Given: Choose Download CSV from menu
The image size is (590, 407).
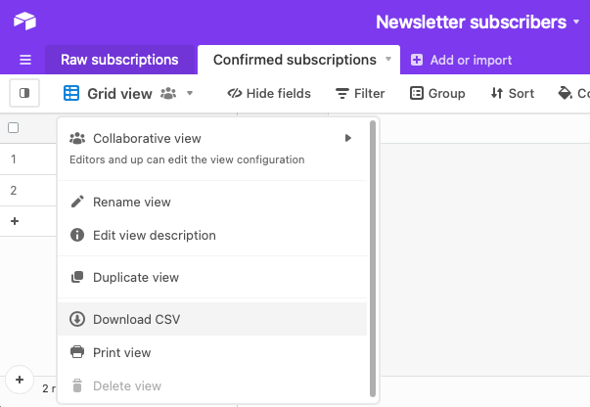Looking at the screenshot, I should pyautogui.click(x=136, y=319).
